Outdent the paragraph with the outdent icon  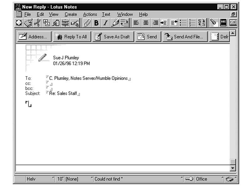(174, 23)
